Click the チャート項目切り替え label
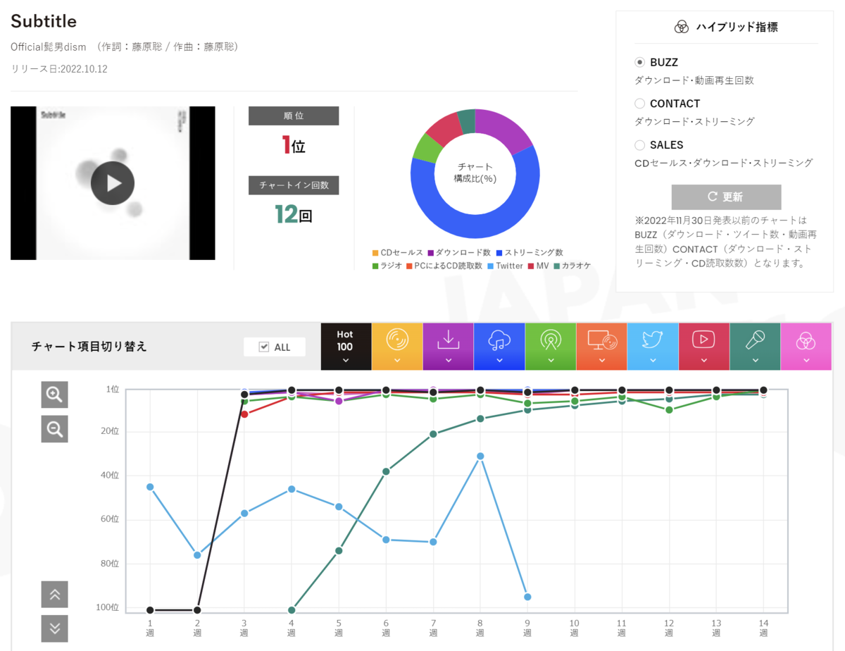The height and width of the screenshot is (651, 845). pos(89,347)
